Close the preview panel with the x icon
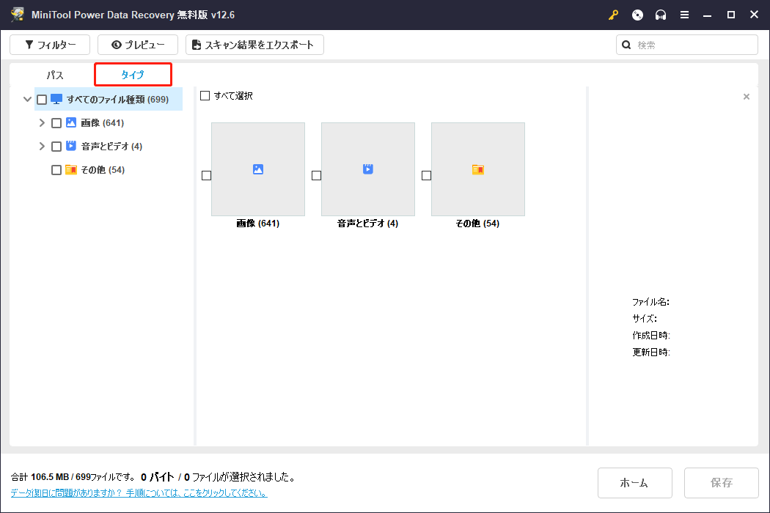Viewport: 770px width, 513px height. pos(747,97)
